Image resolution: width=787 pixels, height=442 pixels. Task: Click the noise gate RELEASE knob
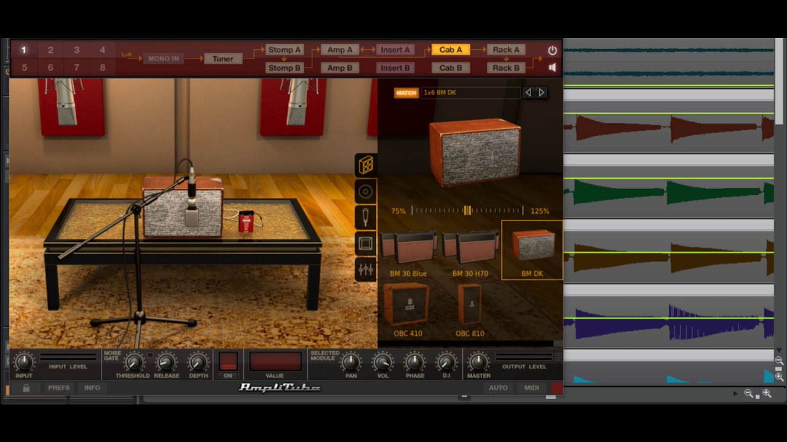(x=166, y=362)
